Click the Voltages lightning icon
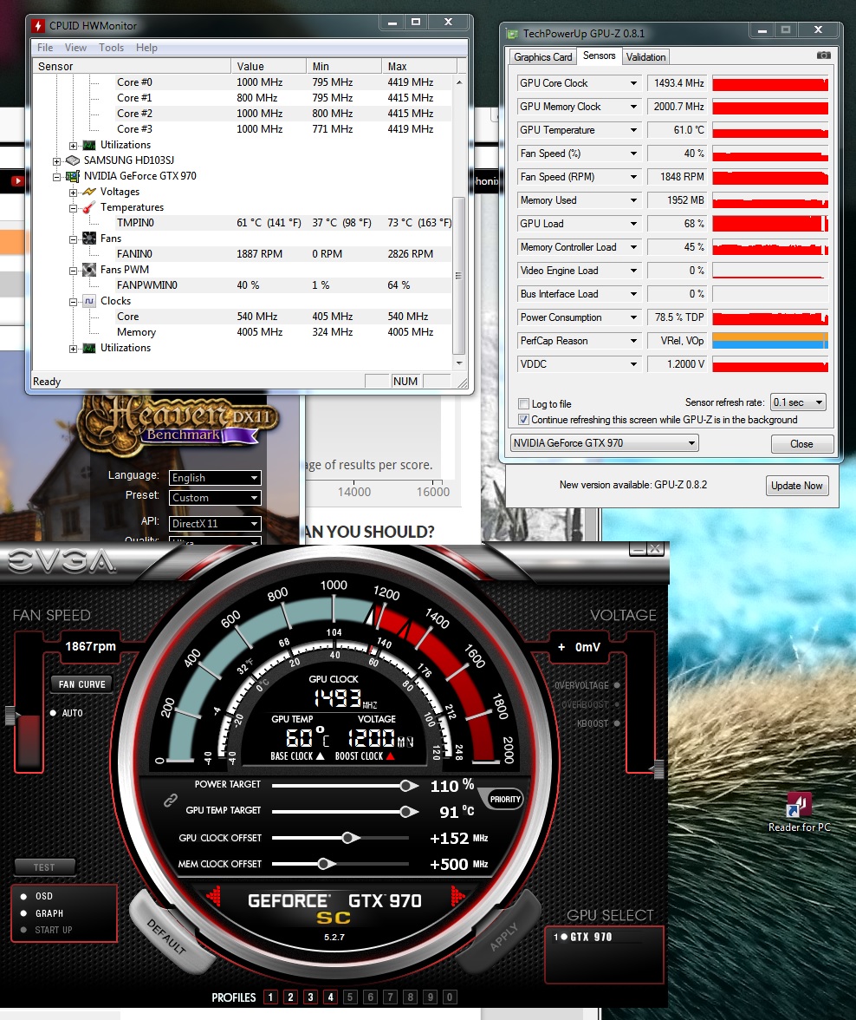 tap(89, 191)
